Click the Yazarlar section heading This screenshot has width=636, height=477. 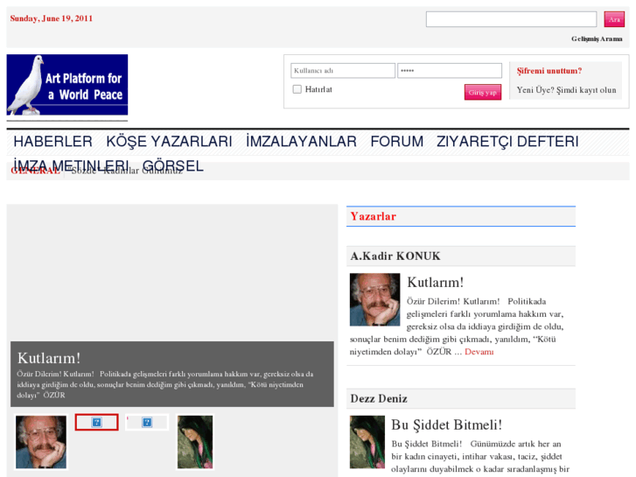[374, 216]
